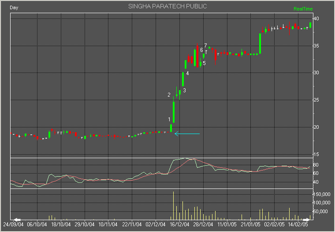Click the 35 value on the price axis
Screen dimensions: 335x232
316,46
